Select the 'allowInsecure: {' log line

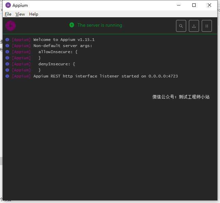[x=58, y=52]
